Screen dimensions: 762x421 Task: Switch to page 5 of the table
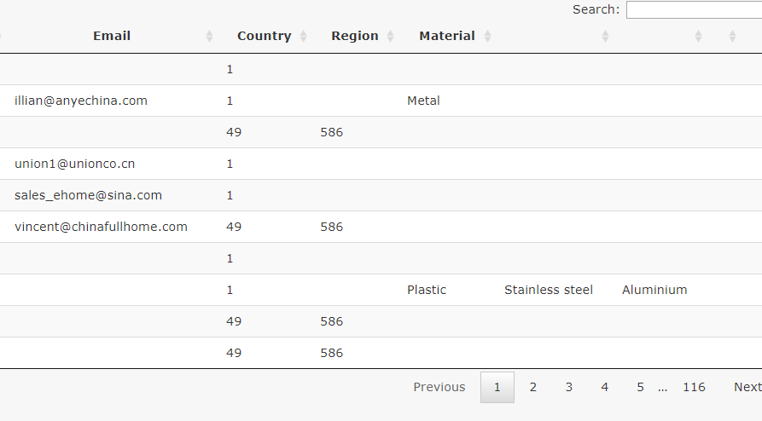[x=640, y=387]
